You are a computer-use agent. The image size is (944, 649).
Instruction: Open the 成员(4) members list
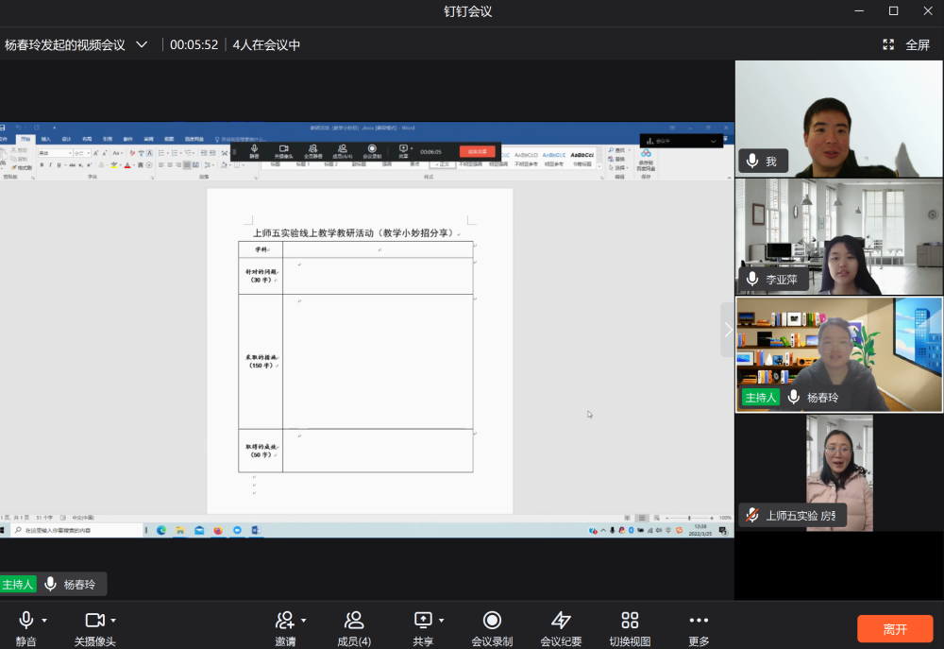coord(354,627)
